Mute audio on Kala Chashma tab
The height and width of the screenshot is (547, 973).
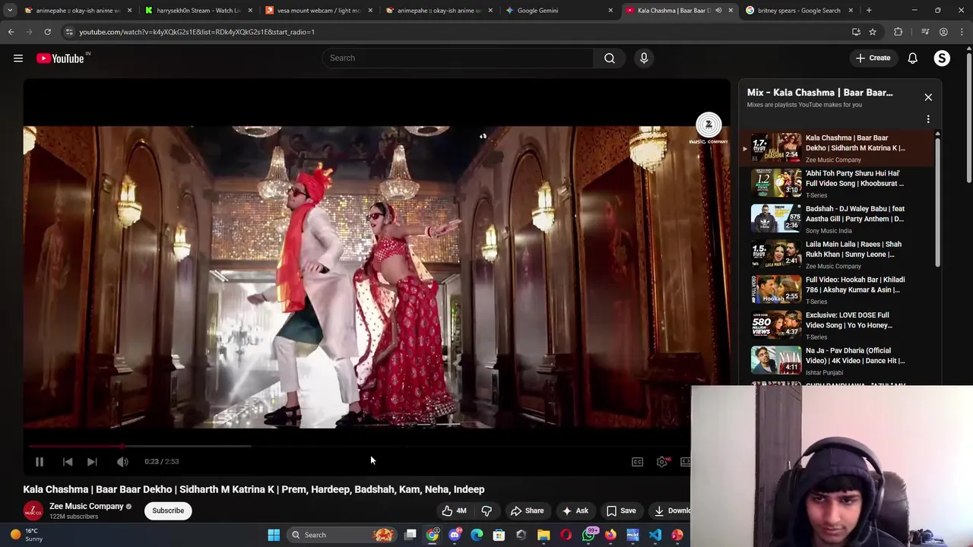click(718, 11)
